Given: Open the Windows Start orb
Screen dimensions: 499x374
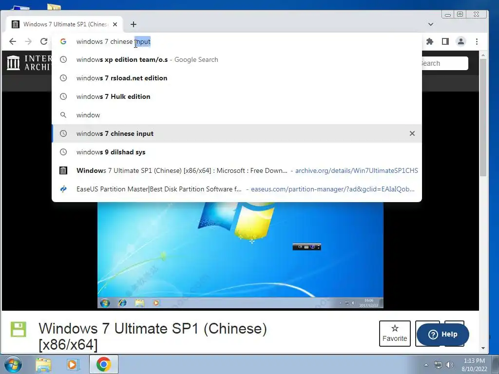Looking at the screenshot, I should pyautogui.click(x=13, y=364).
